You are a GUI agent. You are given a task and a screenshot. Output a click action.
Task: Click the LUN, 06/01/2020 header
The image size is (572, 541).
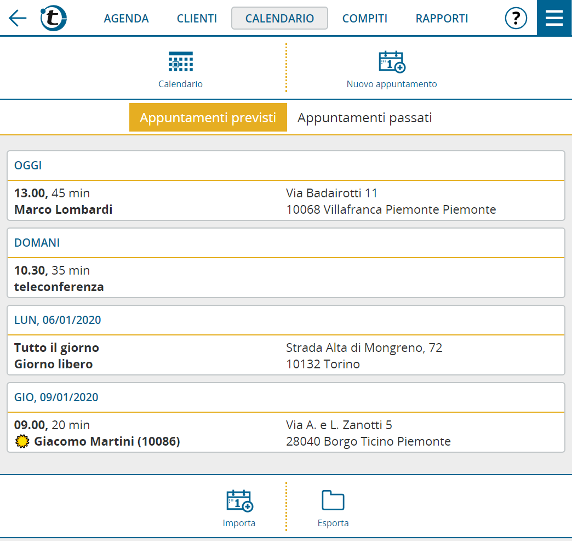tap(286, 320)
